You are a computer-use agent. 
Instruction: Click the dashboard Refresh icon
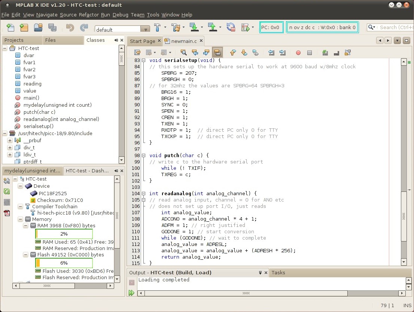(x=7, y=191)
